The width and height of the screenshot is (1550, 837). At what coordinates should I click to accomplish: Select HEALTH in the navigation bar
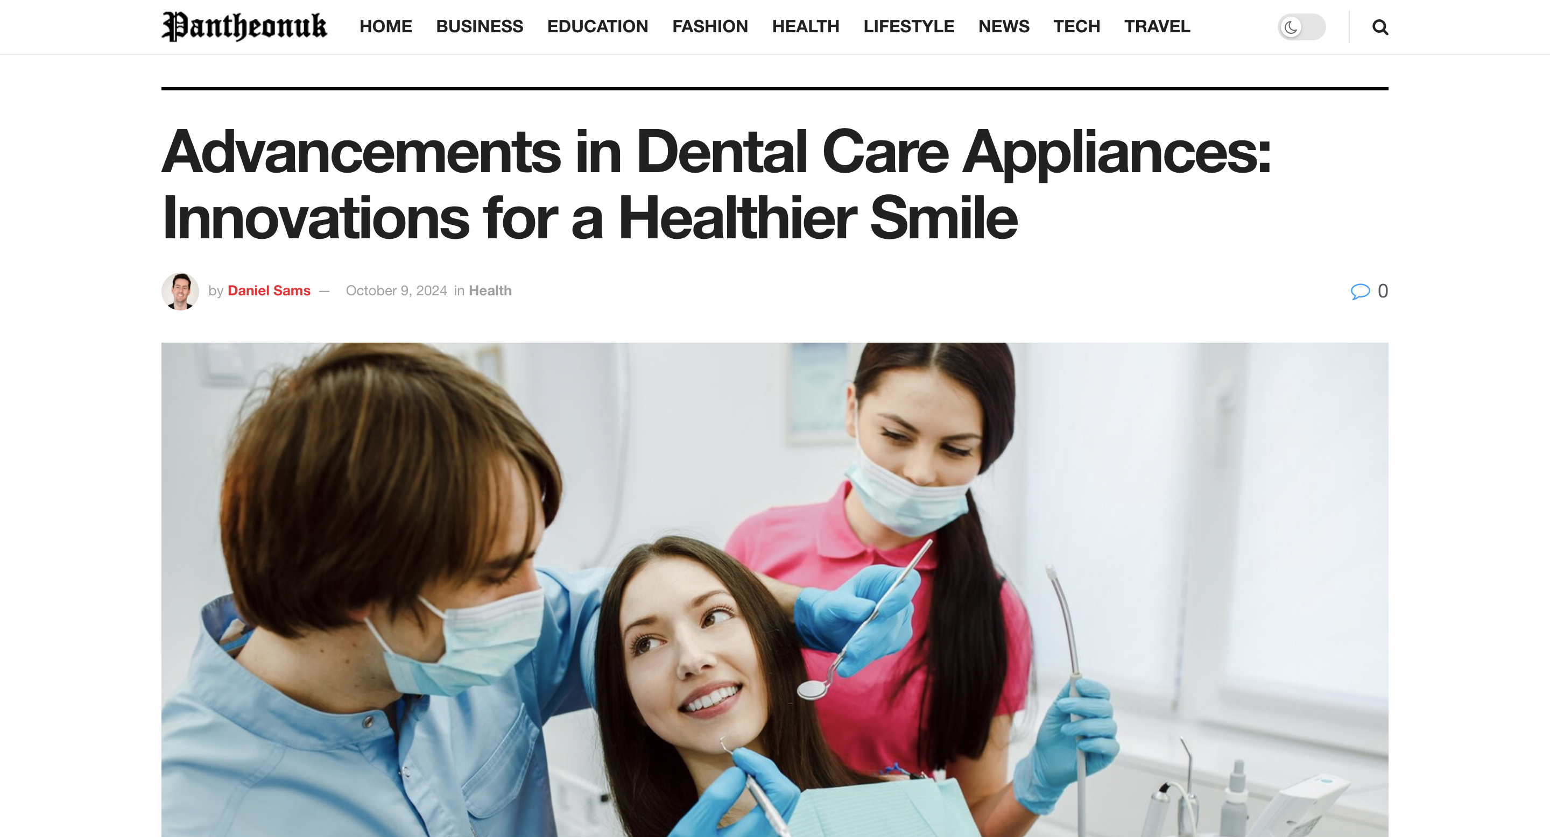tap(806, 26)
